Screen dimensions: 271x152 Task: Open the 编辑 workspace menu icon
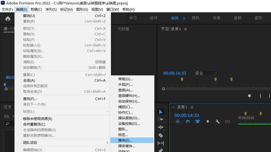[x=184, y=18]
